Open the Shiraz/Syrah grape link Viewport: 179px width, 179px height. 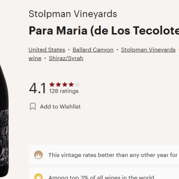click(x=66, y=58)
